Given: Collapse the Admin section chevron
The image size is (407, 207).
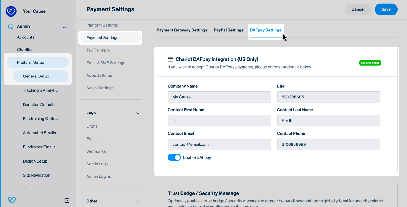Looking at the screenshot, I should (x=65, y=27).
